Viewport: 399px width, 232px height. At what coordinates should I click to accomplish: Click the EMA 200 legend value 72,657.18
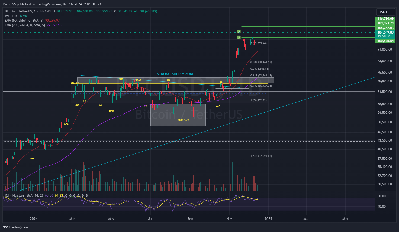click(54, 25)
